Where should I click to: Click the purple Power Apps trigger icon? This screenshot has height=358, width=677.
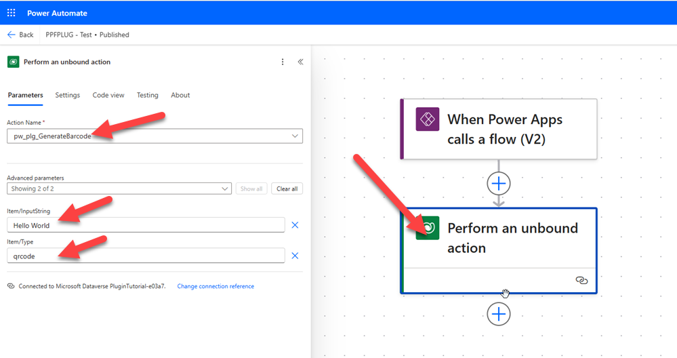(x=428, y=119)
